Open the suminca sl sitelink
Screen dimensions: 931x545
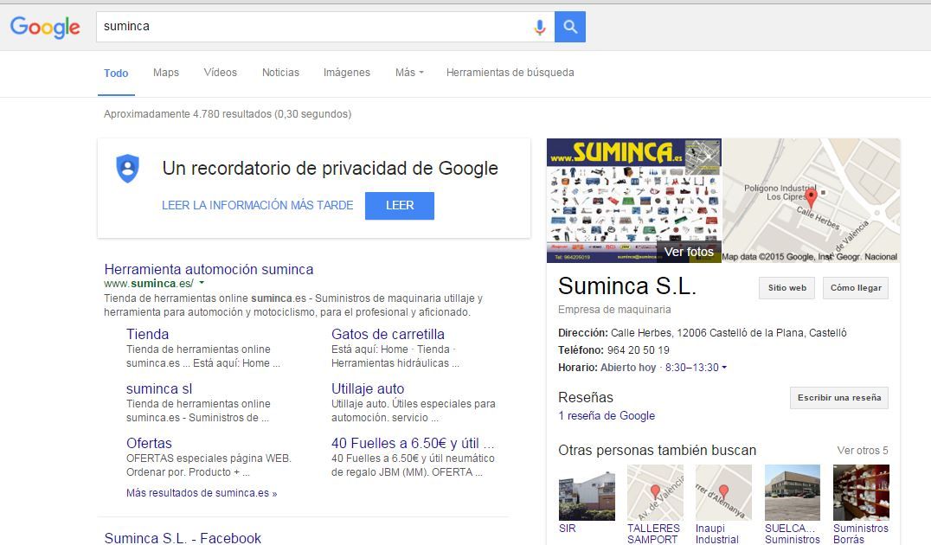click(159, 389)
